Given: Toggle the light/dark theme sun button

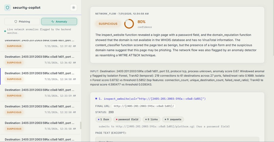Looking at the screenshot, I should pos(73,8).
